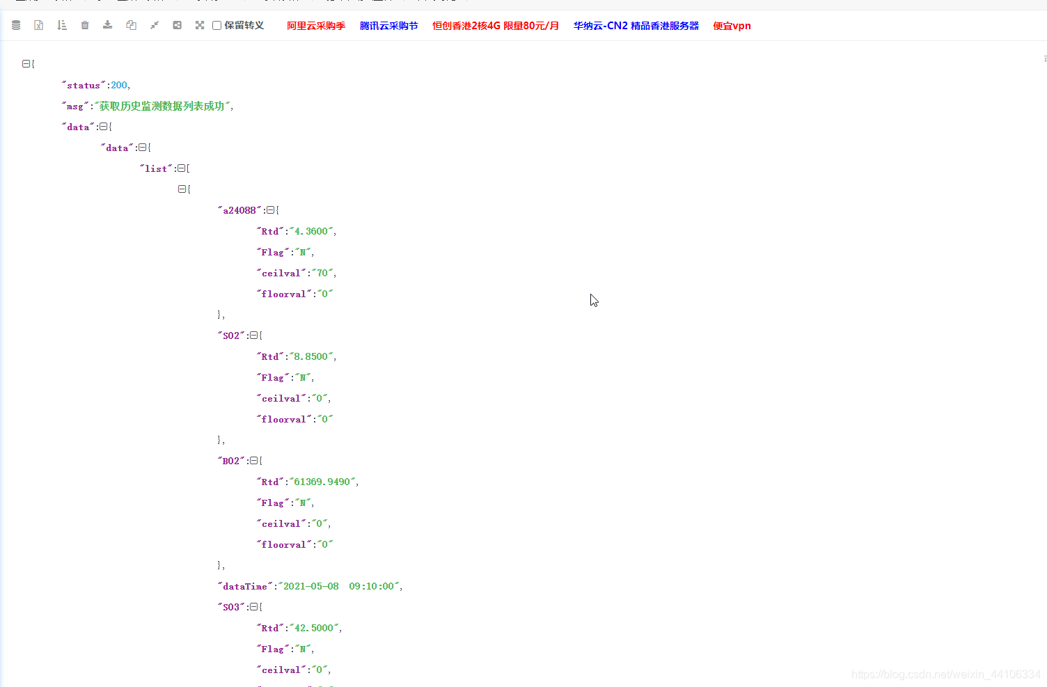
Task: Click the fullscreen expand arrows icon
Action: (x=200, y=25)
